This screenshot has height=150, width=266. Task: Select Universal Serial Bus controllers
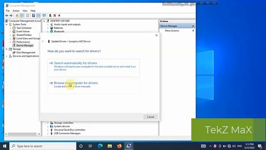click(x=69, y=130)
